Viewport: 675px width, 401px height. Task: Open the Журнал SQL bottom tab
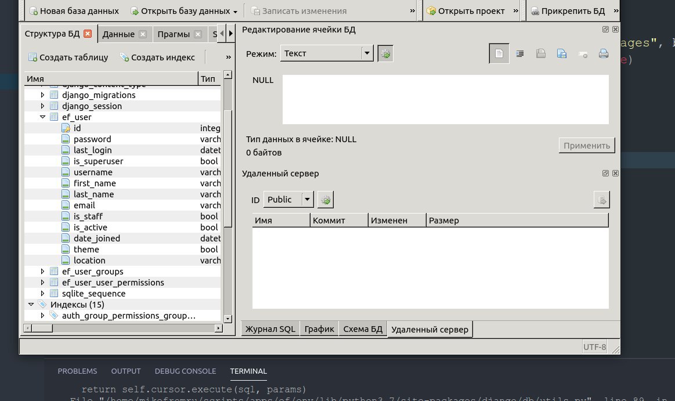pos(270,329)
